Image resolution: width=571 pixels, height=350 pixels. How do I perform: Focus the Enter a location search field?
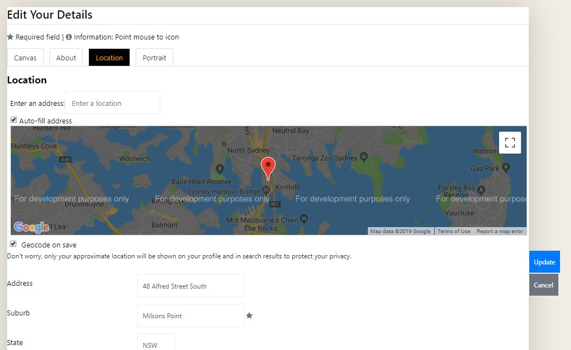click(113, 103)
